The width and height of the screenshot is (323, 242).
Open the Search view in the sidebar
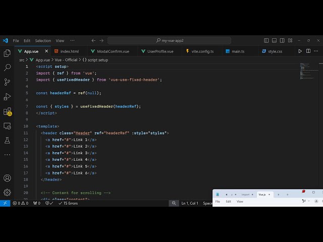(x=7, y=67)
